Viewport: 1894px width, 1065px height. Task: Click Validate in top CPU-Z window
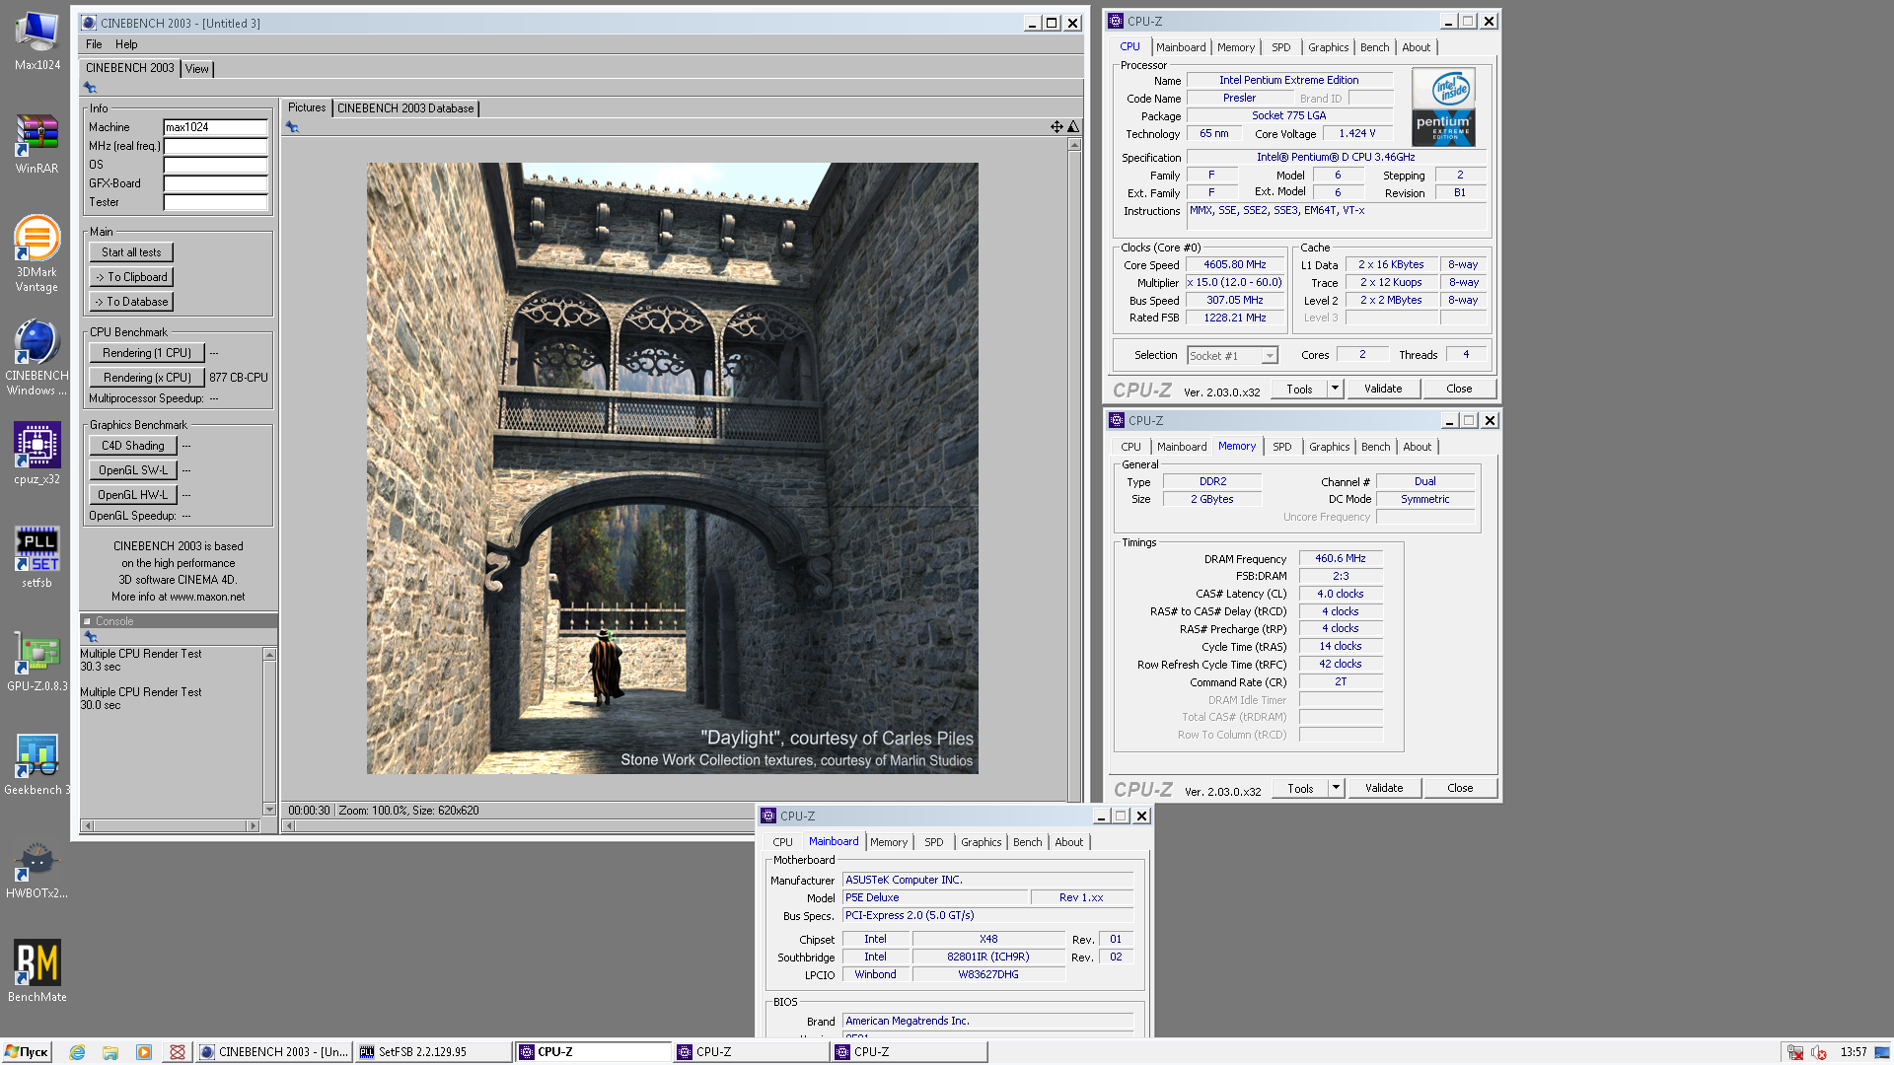point(1383,389)
